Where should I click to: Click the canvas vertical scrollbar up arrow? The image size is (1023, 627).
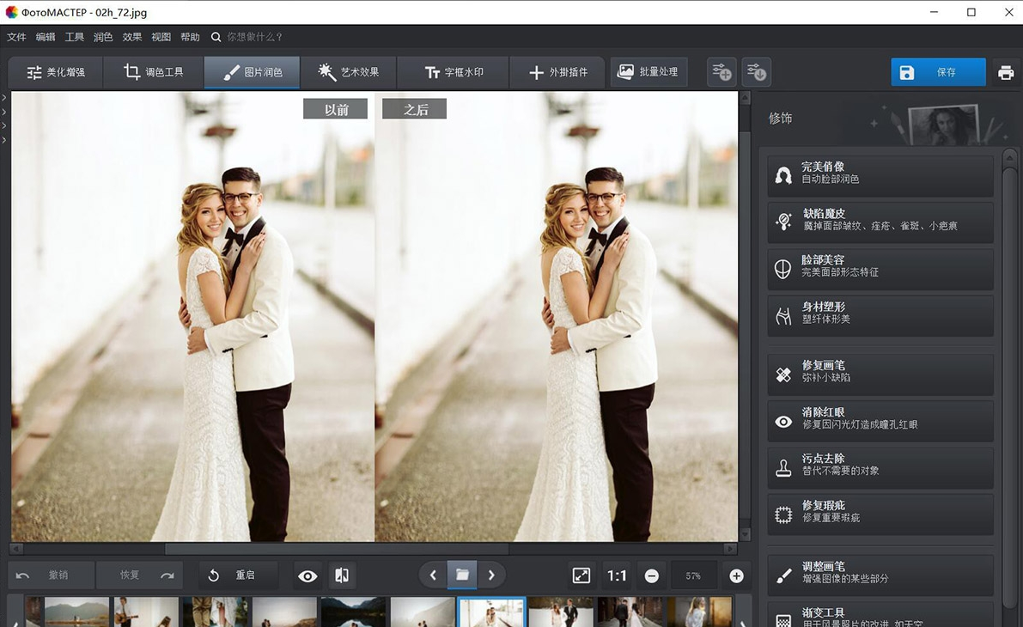(745, 98)
